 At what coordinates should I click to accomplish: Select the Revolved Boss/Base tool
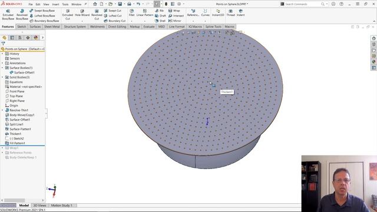tap(22, 15)
